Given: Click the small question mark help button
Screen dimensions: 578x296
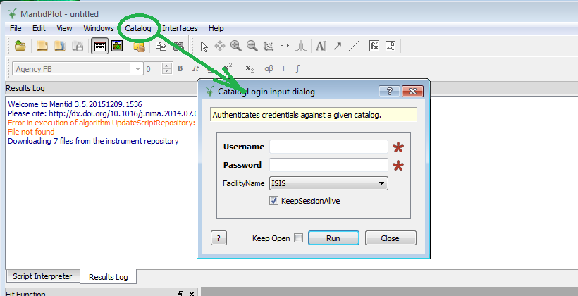Looking at the screenshot, I should (x=219, y=238).
